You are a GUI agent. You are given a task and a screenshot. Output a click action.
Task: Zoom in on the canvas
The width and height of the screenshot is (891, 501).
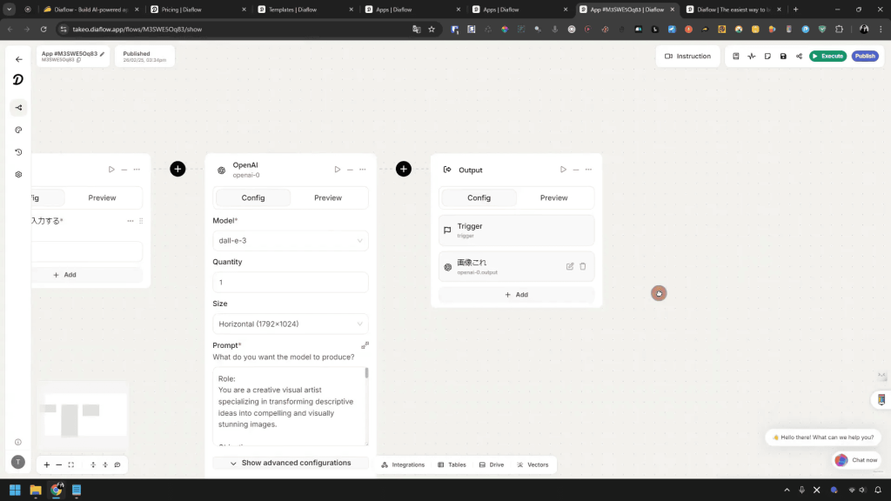pyautogui.click(x=47, y=464)
